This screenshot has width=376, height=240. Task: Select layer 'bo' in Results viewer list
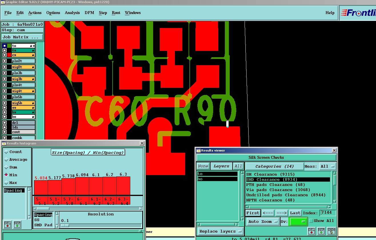(x=217, y=179)
